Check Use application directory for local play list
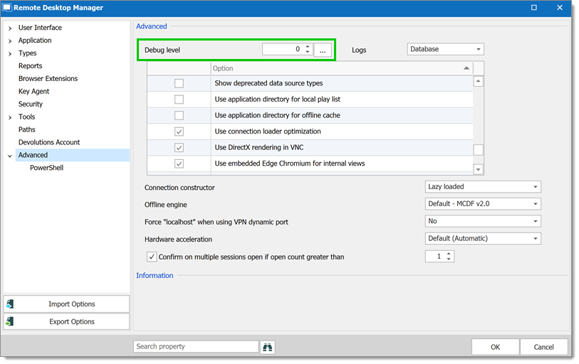Viewport: 579px width, 364px height. [179, 100]
